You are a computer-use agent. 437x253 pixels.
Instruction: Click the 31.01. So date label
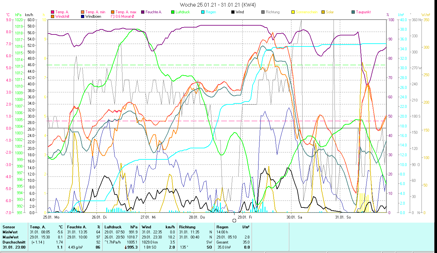tap(343, 217)
